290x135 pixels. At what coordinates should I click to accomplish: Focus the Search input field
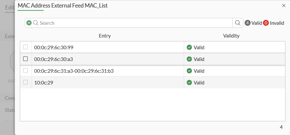coord(134,23)
